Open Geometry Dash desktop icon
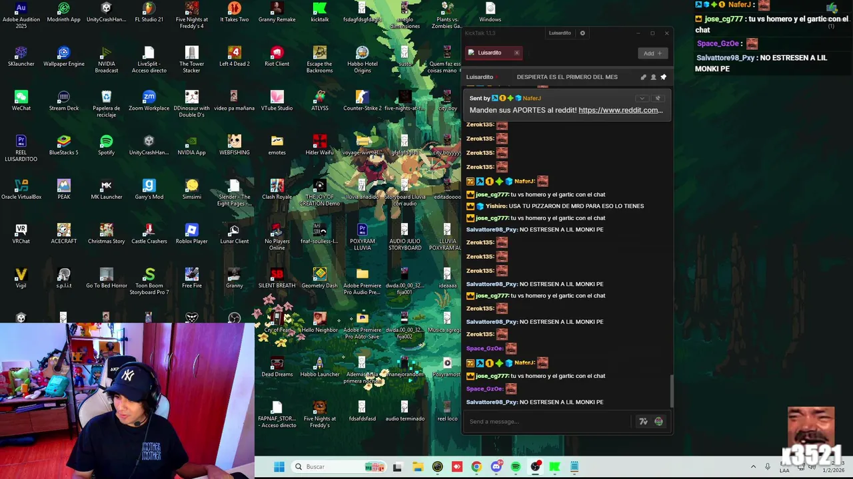 (320, 278)
